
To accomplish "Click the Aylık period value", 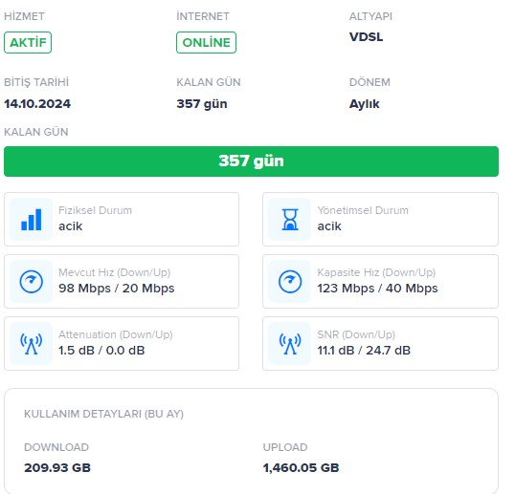I will pyautogui.click(x=365, y=104).
